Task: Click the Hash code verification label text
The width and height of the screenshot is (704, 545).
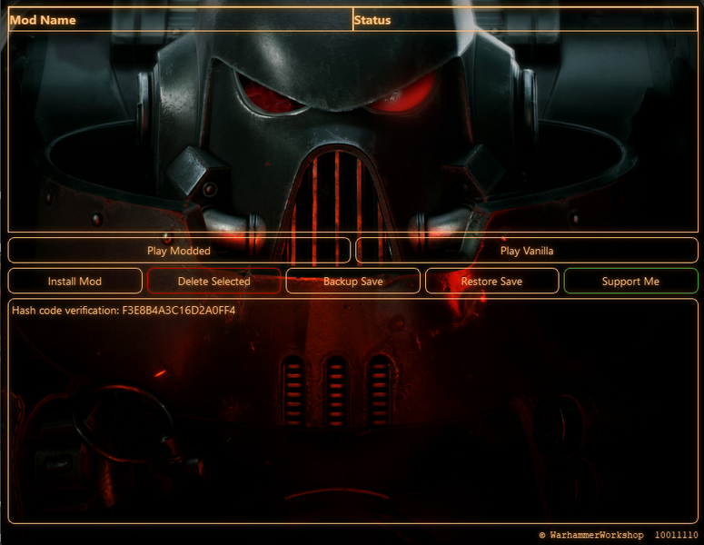Action: click(x=64, y=311)
